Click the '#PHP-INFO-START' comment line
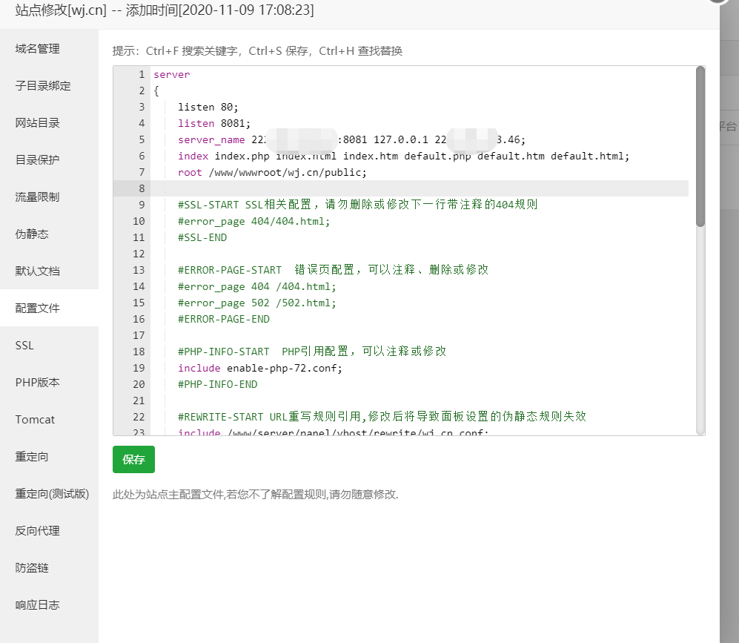Screen dimensions: 739x643 click(x=311, y=352)
